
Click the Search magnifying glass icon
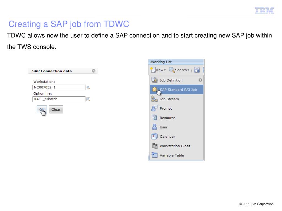point(172,70)
